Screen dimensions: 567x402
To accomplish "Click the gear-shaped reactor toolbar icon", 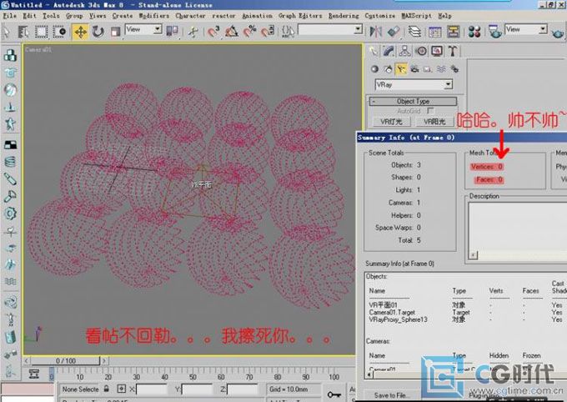I will point(10,214).
